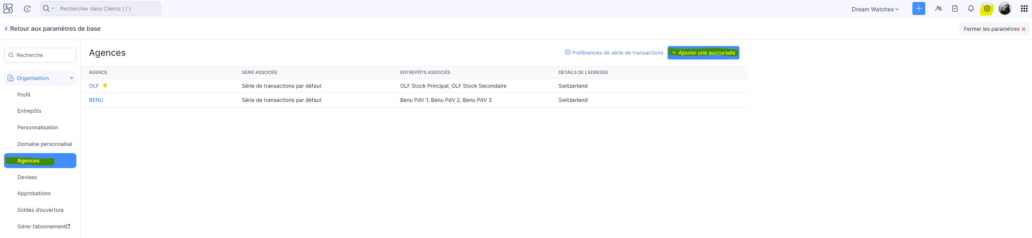Click the DÉTAILS DE L'ADRESSE column header
Image resolution: width=1032 pixels, height=238 pixels.
(583, 72)
